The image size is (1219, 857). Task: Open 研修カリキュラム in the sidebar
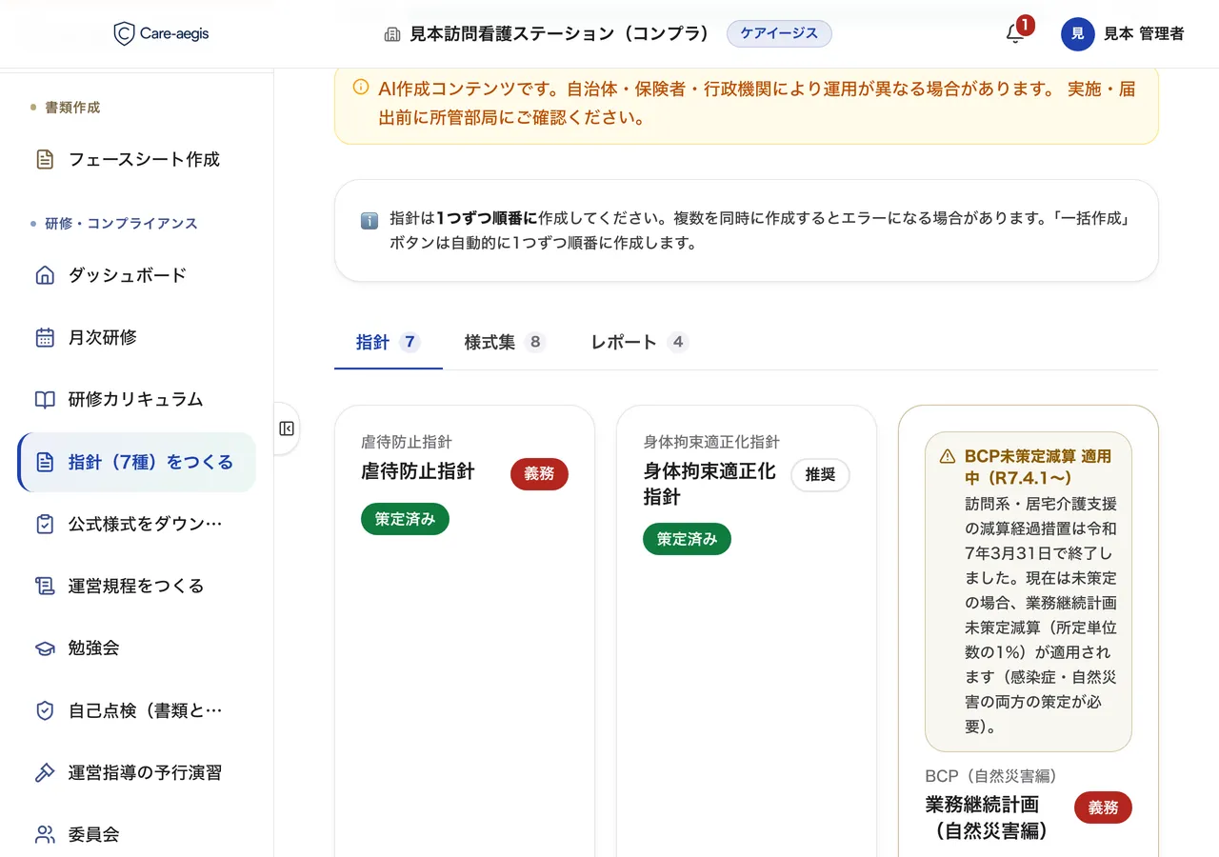136,399
